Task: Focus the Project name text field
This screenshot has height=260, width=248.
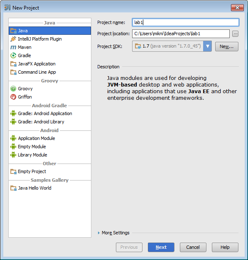Action: tap(186, 22)
